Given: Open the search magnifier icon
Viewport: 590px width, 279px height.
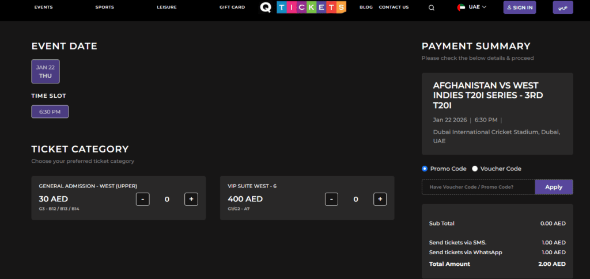Looking at the screenshot, I should 431,7.
